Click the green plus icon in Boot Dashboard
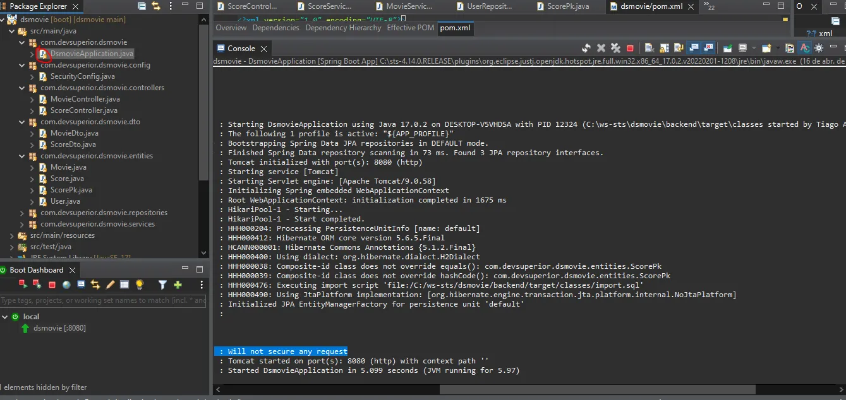 click(178, 285)
